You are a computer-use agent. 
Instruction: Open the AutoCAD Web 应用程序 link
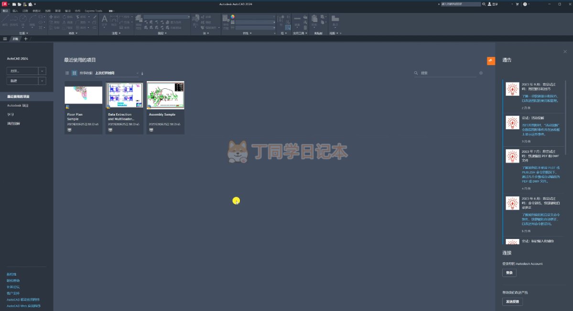[x=23, y=305]
